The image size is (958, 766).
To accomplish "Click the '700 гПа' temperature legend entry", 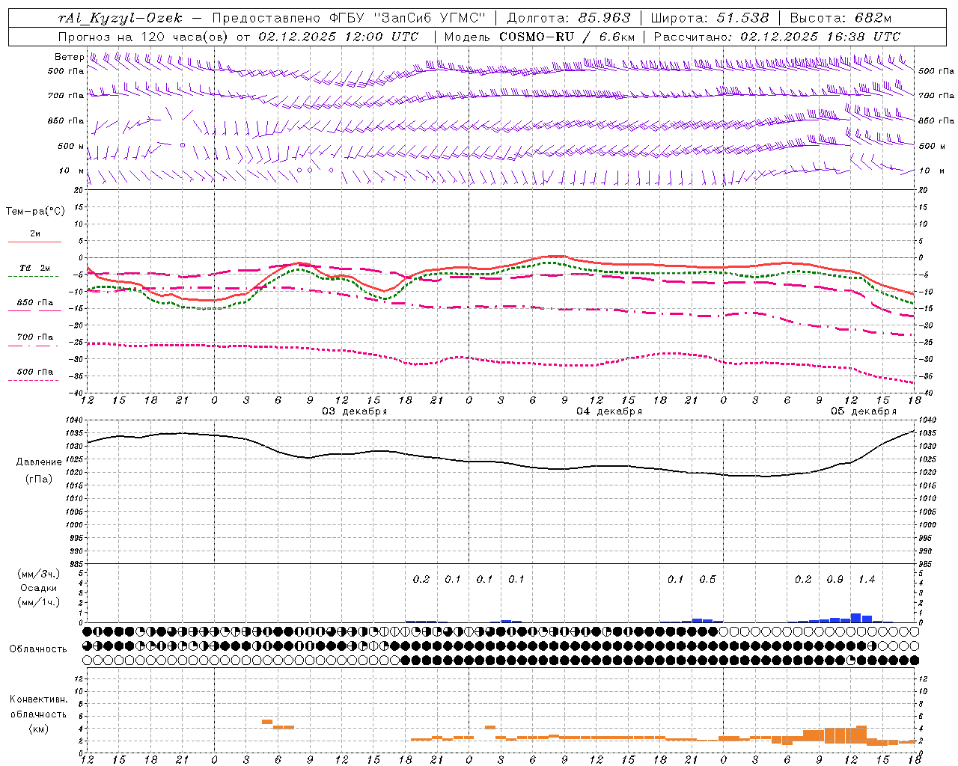I will tap(35, 337).
